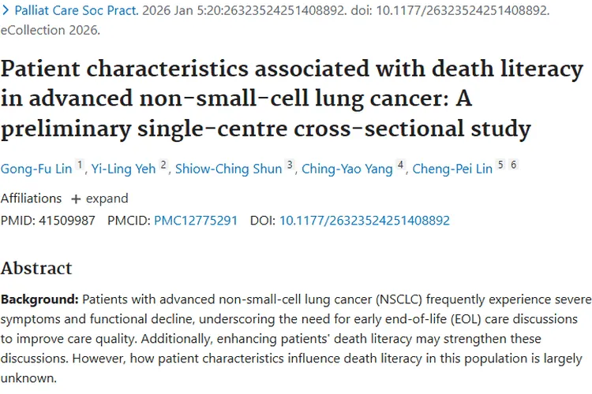This screenshot has width=592, height=394.
Task: Expand the Affiliations section
Action: 107,198
